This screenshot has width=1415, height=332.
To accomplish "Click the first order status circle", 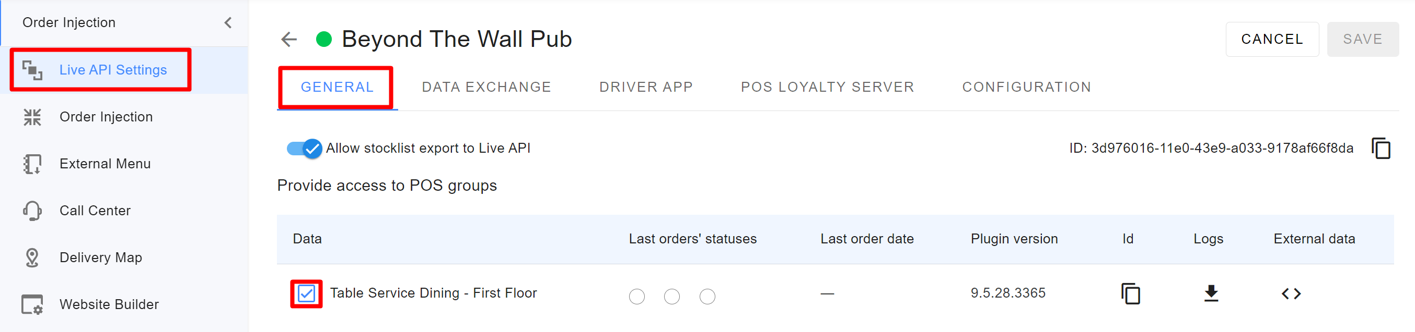I will 636,297.
